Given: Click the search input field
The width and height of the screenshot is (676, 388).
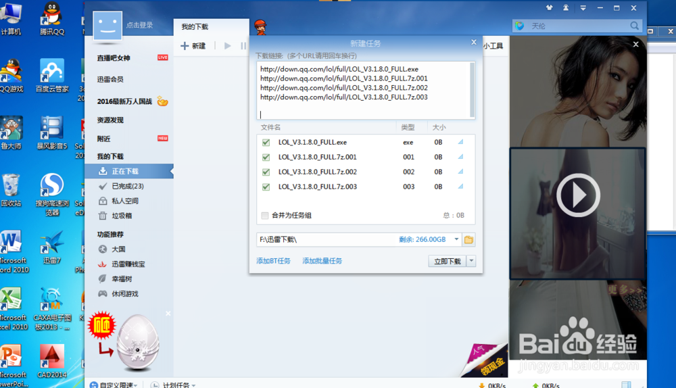Looking at the screenshot, I should pyautogui.click(x=578, y=26).
